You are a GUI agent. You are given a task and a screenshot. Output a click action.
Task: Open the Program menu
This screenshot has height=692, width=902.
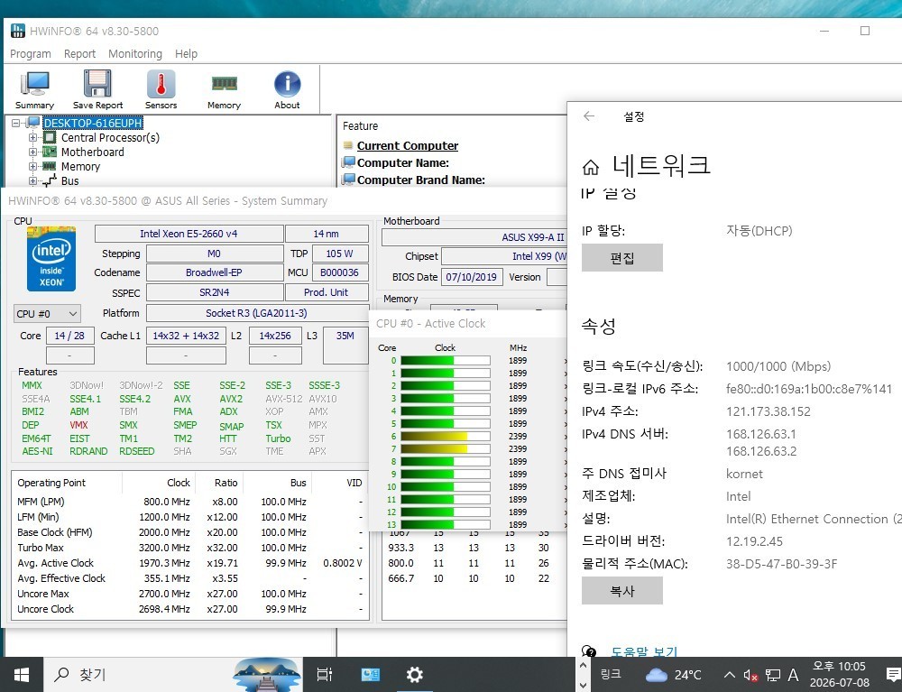(x=31, y=53)
